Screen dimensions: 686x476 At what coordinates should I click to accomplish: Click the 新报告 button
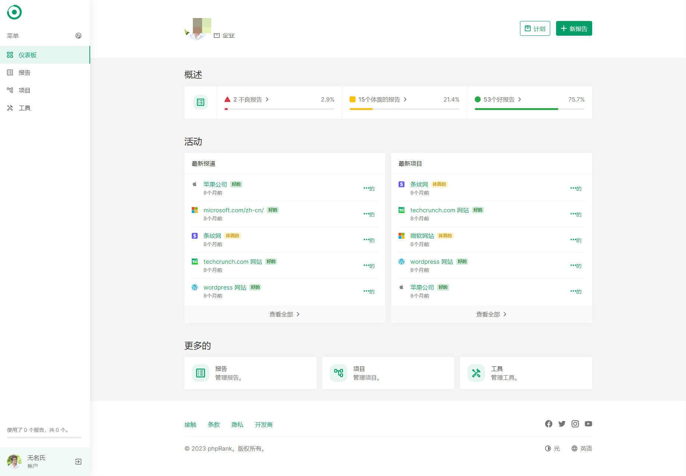tap(574, 28)
